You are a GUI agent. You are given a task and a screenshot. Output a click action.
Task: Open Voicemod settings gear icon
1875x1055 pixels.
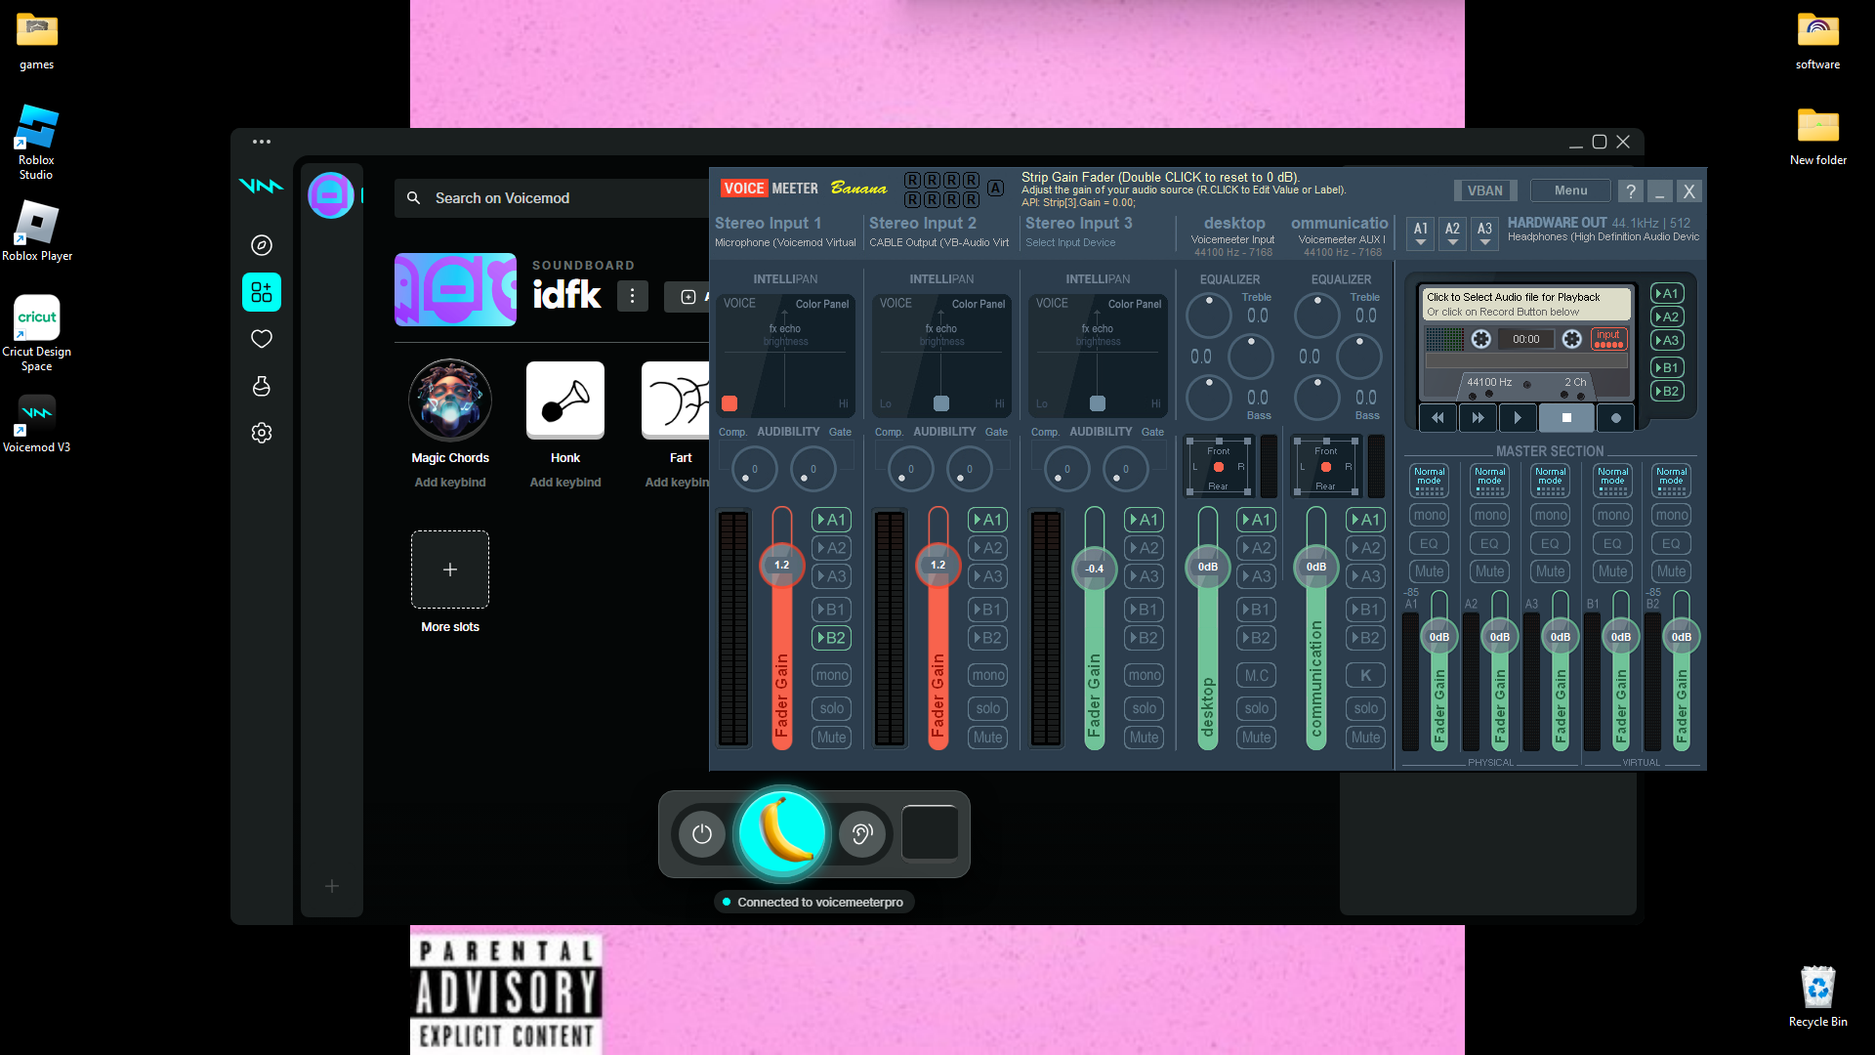pos(261,433)
